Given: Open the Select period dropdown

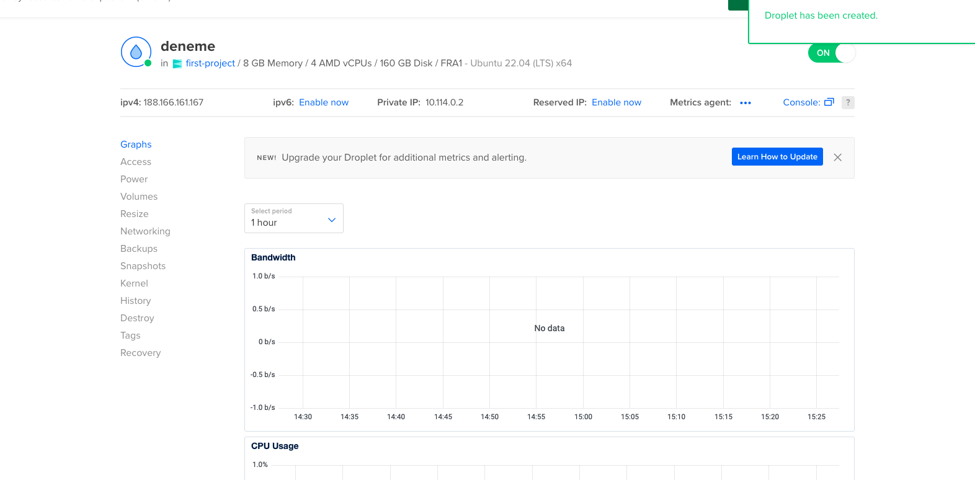Looking at the screenshot, I should pos(294,218).
